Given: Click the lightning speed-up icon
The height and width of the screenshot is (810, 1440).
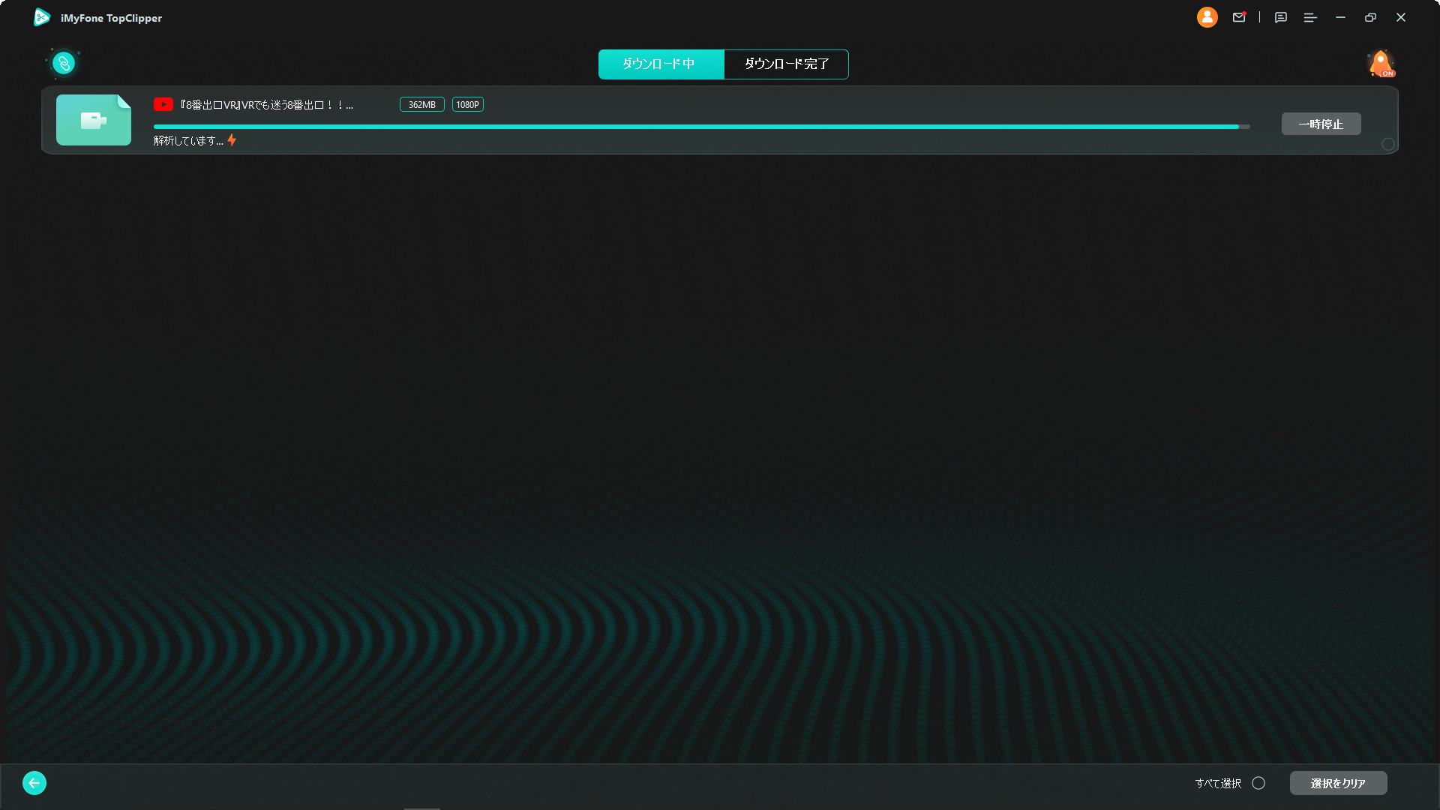Looking at the screenshot, I should (232, 139).
